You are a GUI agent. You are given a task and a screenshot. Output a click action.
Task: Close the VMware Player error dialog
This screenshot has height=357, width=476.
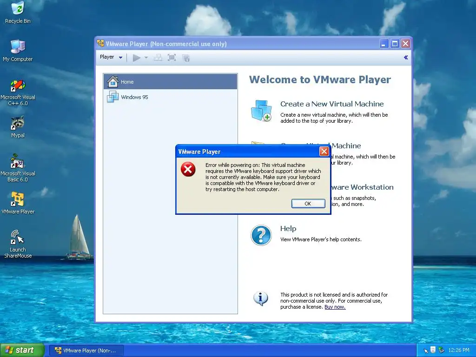click(324, 152)
